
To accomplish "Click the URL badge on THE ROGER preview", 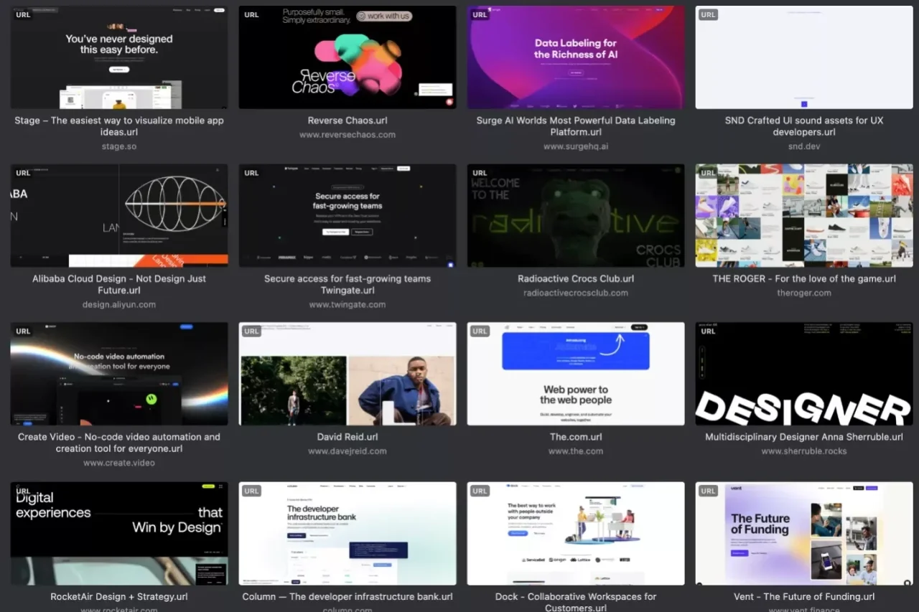I will pyautogui.click(x=709, y=173).
